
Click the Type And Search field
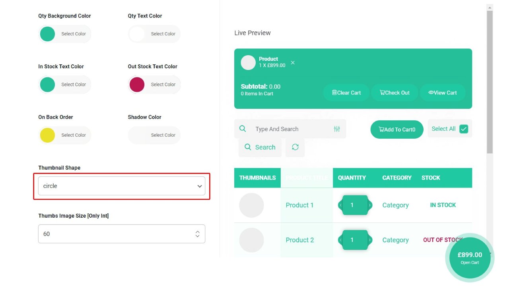[290, 129]
